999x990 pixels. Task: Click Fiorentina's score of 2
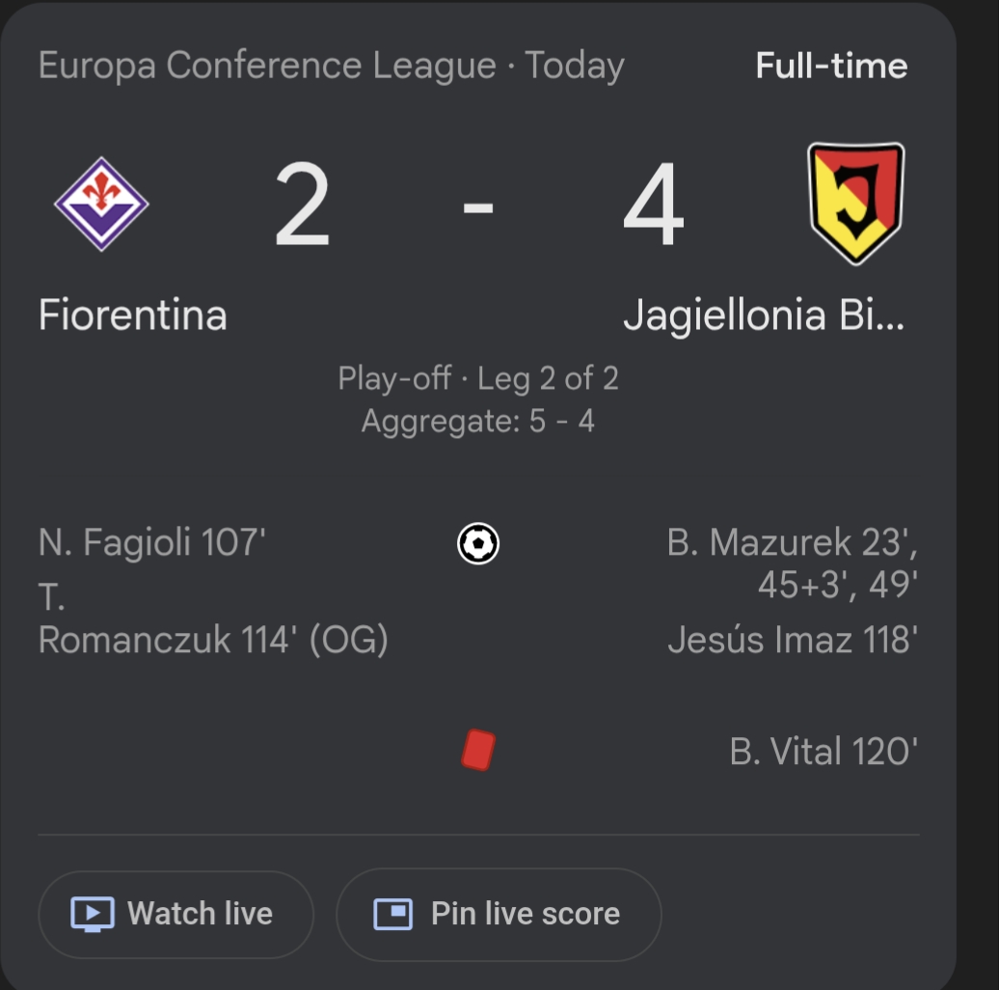302,206
